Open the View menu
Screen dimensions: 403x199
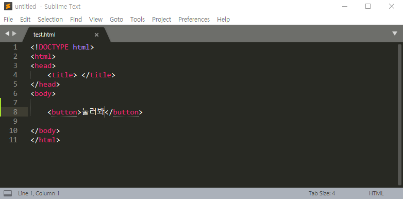click(96, 19)
